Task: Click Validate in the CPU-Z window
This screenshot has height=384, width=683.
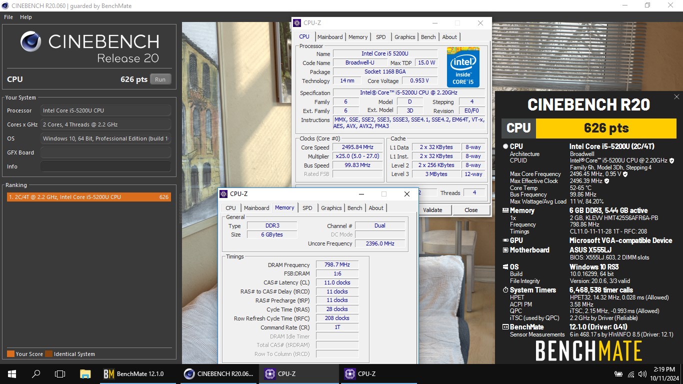Action: (432, 210)
